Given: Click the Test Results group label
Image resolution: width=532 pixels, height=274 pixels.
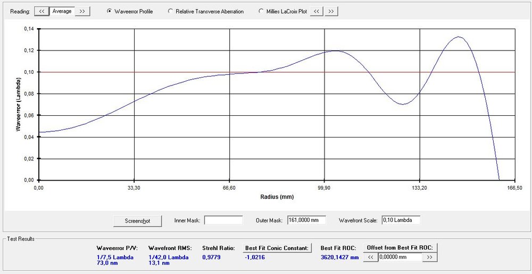Looking at the screenshot, I should coord(21,239).
